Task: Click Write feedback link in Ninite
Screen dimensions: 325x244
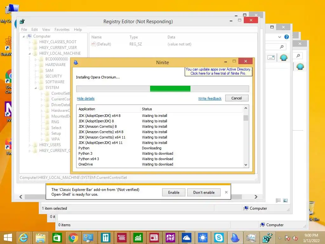Action: [x=210, y=98]
